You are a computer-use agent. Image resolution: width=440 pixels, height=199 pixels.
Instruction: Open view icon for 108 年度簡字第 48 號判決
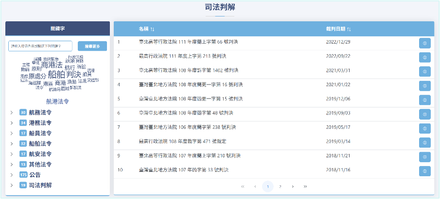pos(424,115)
